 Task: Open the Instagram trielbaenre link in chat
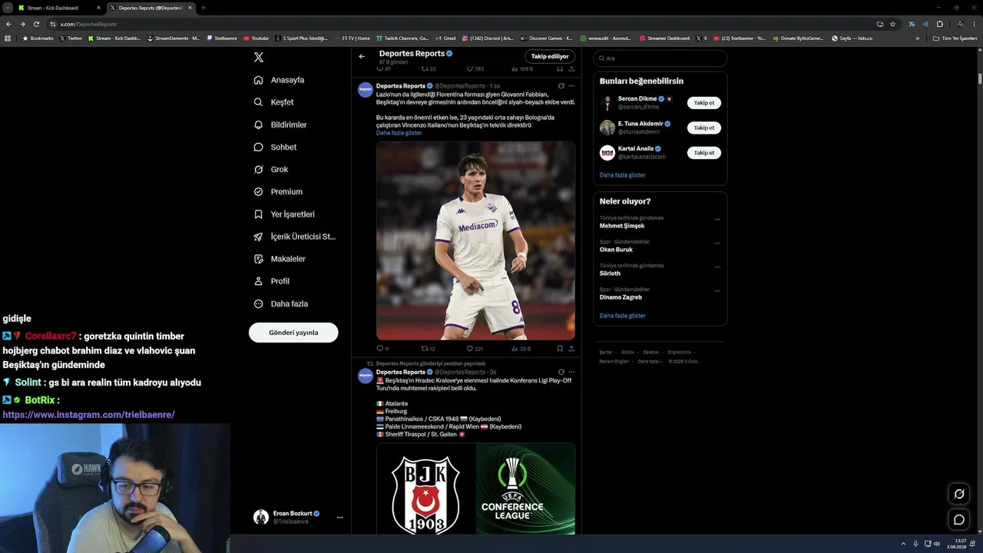coord(88,415)
